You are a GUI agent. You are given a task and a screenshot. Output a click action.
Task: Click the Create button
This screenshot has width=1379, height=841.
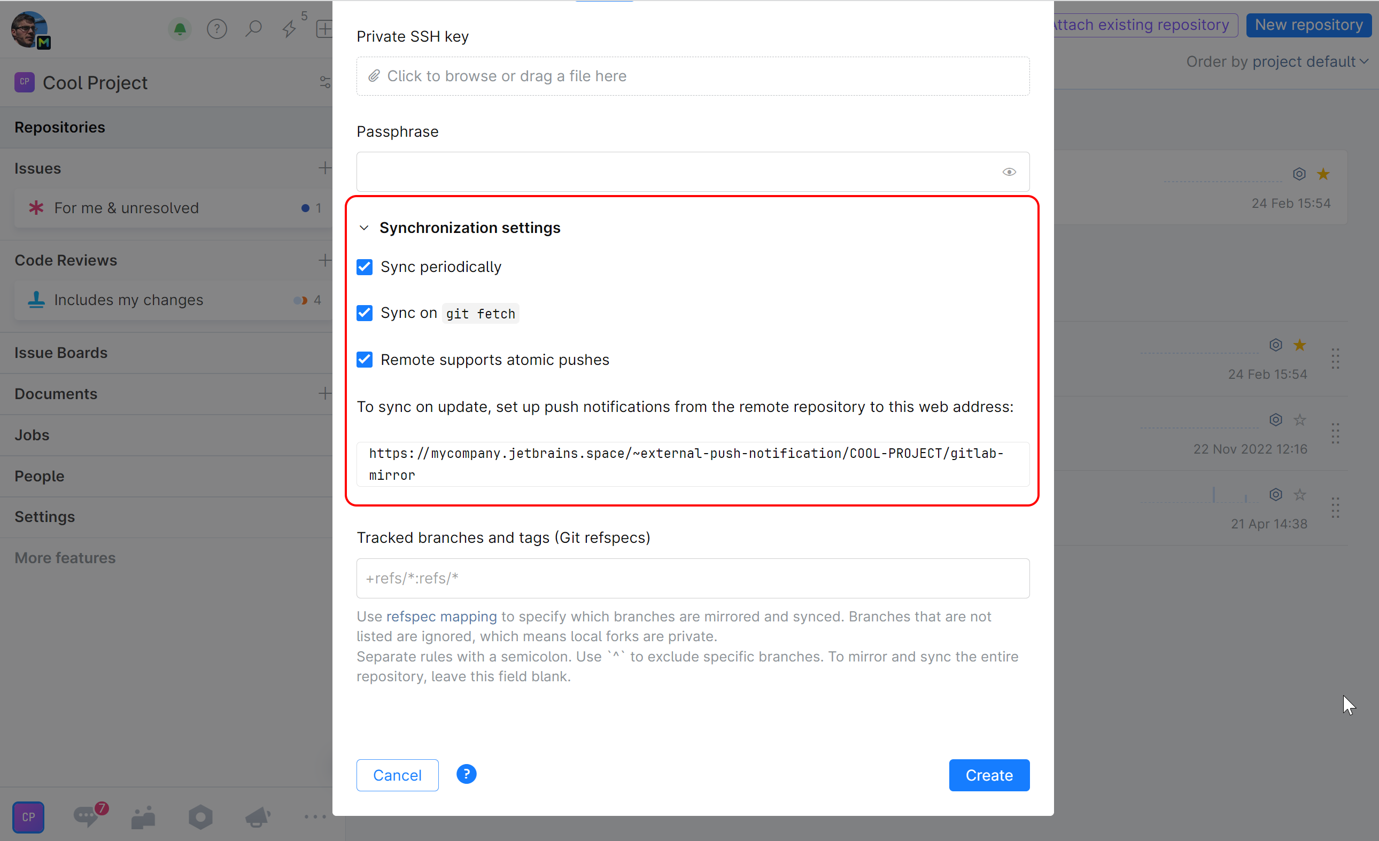(x=988, y=775)
